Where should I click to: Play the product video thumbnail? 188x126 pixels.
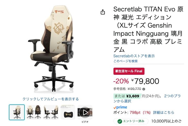85,112
